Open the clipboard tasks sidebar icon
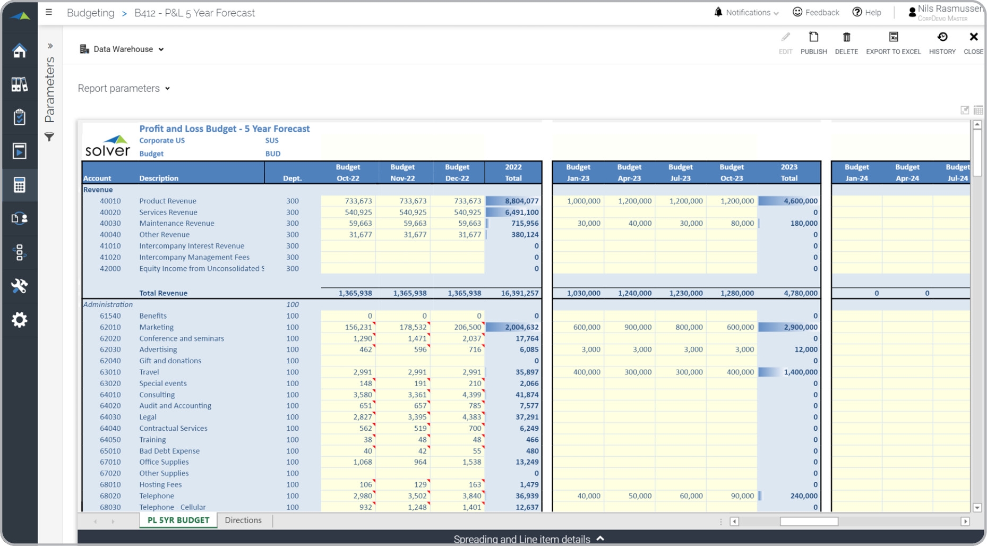Viewport: 987px width, 546px height. tap(20, 118)
